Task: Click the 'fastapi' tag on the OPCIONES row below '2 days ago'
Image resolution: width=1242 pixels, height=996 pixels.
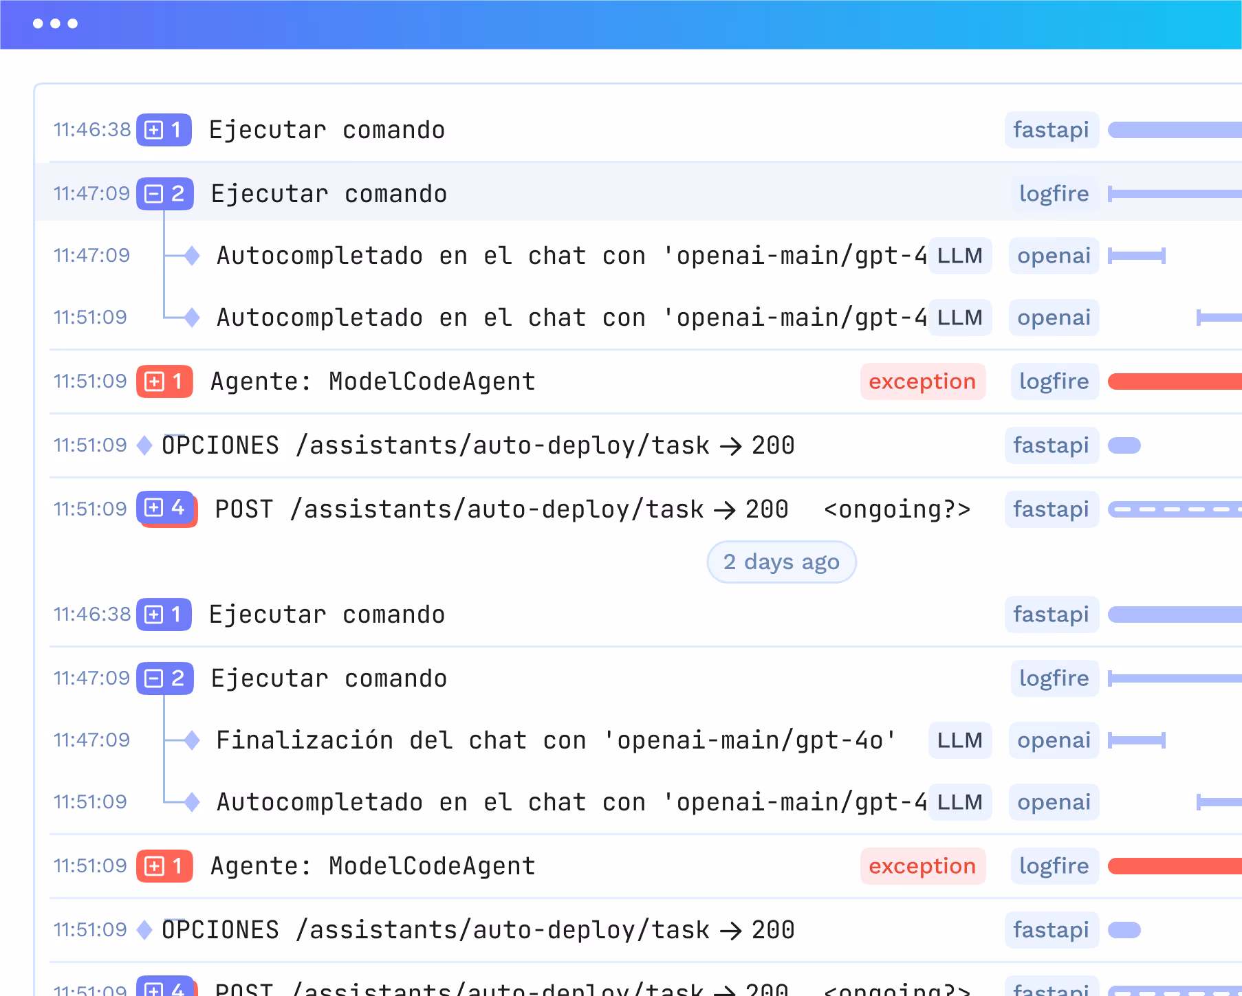Action: tap(1052, 930)
